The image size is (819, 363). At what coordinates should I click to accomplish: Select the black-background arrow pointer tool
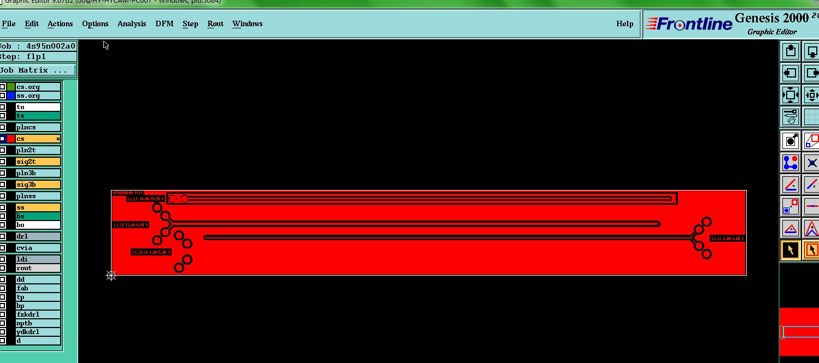pyautogui.click(x=791, y=250)
